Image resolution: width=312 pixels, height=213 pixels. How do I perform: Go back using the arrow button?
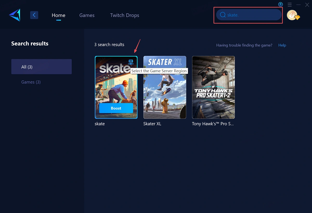(34, 15)
